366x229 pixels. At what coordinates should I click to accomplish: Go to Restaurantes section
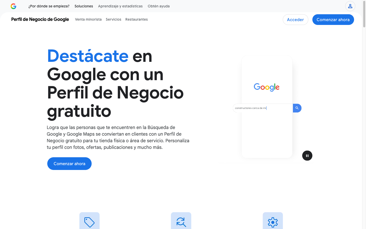click(x=136, y=19)
